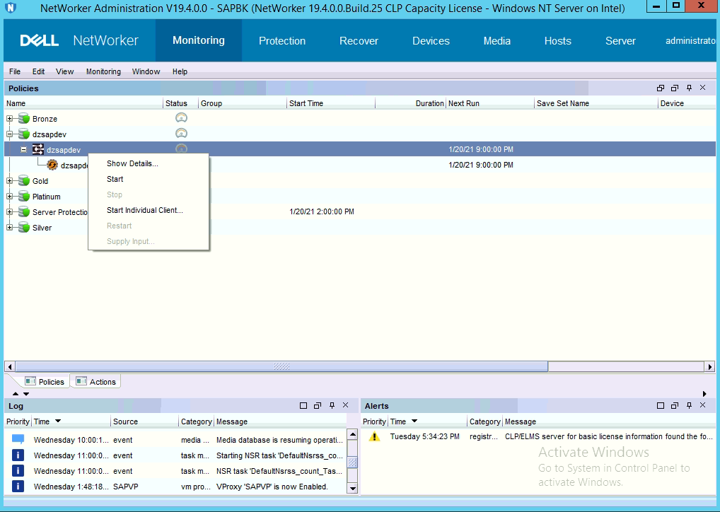Screen dimensions: 720x512
Task: Click Start Individual Client menu entry
Action: coord(145,211)
